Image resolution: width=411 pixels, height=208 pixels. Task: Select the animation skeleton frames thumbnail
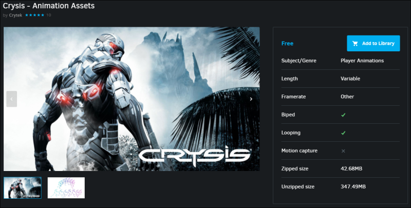tap(66, 188)
